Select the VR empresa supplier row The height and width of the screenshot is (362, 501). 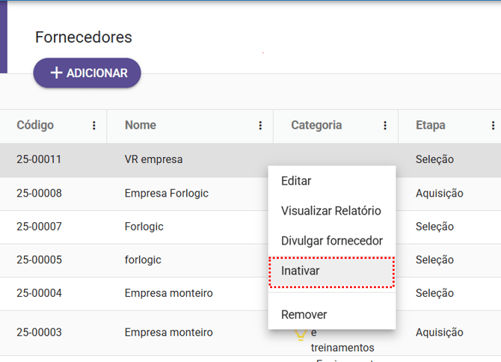pos(153,159)
